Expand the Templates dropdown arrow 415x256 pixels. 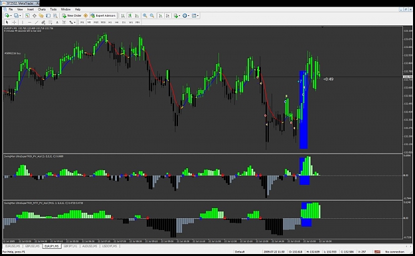coord(198,16)
